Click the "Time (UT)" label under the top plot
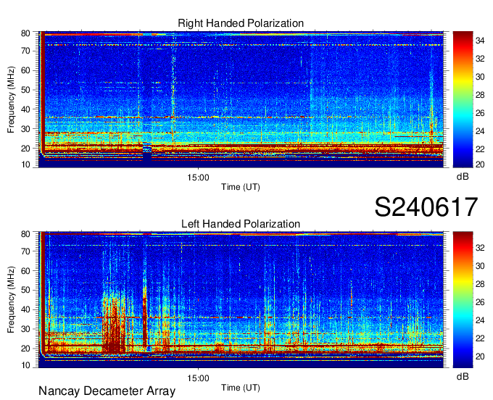The image size is (493, 400). 241,187
